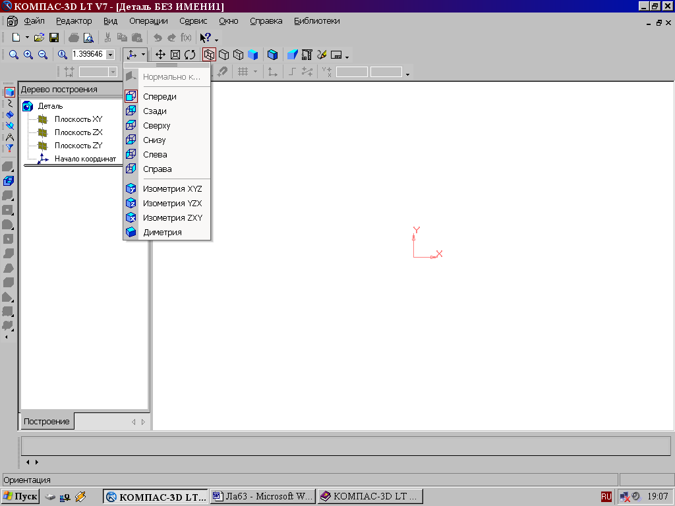Viewport: 675px width, 506px height.
Task: Toggle the grid display button
Action: [243, 72]
